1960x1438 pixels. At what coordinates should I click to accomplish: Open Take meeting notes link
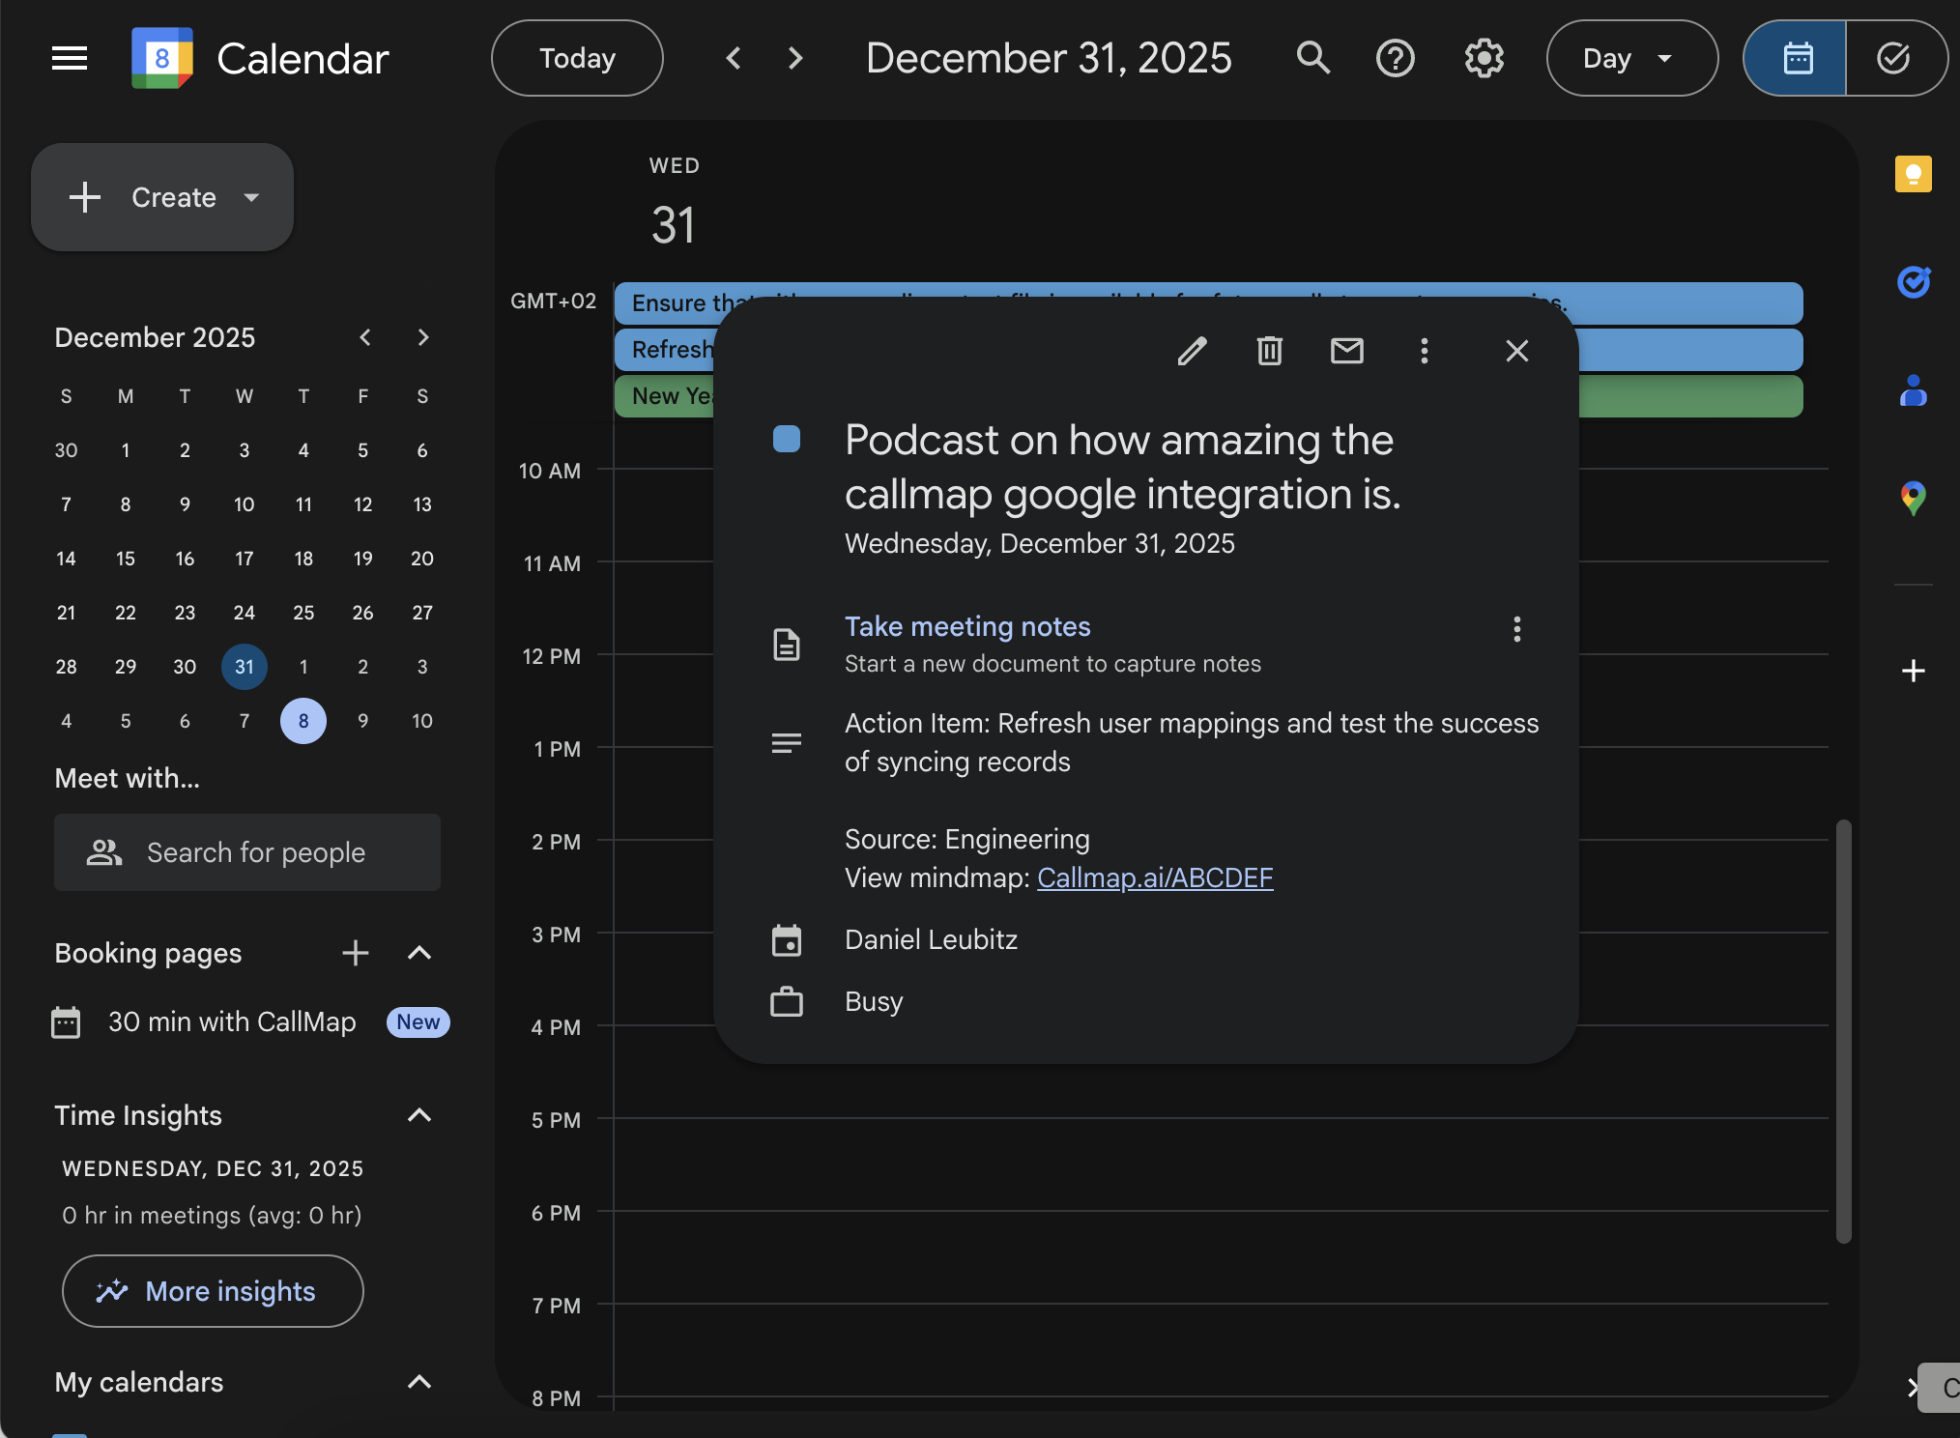(967, 626)
